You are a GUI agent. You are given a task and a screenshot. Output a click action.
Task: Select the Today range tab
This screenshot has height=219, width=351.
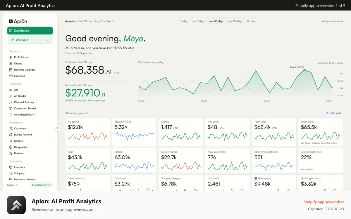coord(184,21)
